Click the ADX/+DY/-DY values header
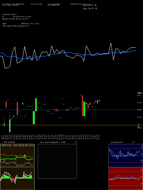Image resolution: width=143 pixels, height=190 pixels. [x=18, y=145]
